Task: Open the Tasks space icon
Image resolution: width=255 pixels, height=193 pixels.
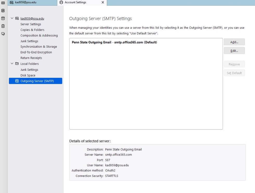Action: pyautogui.click(x=3, y=26)
